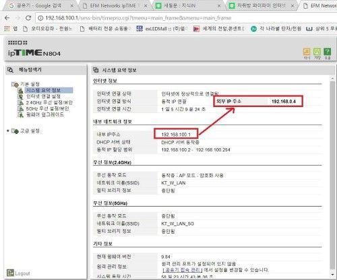Viewport: 337px width, 280px height.
Task: Click the light green save icon in header
Action: 317,52
